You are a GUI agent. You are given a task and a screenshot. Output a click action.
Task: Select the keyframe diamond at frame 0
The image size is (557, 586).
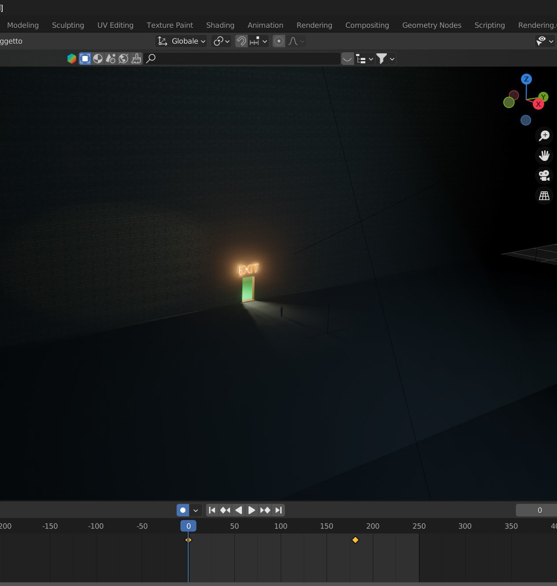tap(188, 540)
